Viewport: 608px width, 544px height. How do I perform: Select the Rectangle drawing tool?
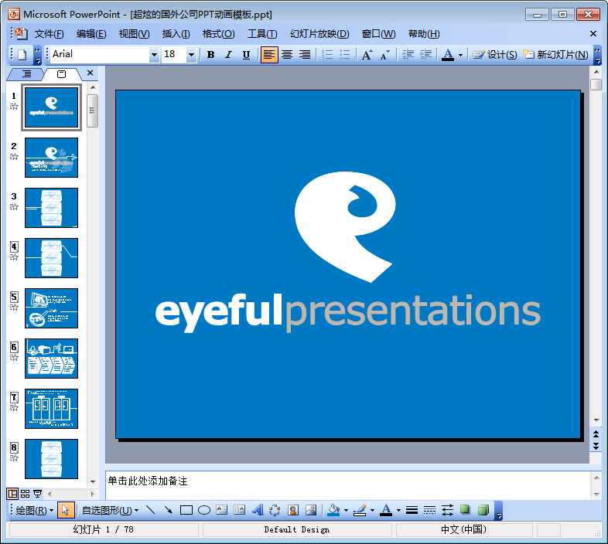point(186,510)
